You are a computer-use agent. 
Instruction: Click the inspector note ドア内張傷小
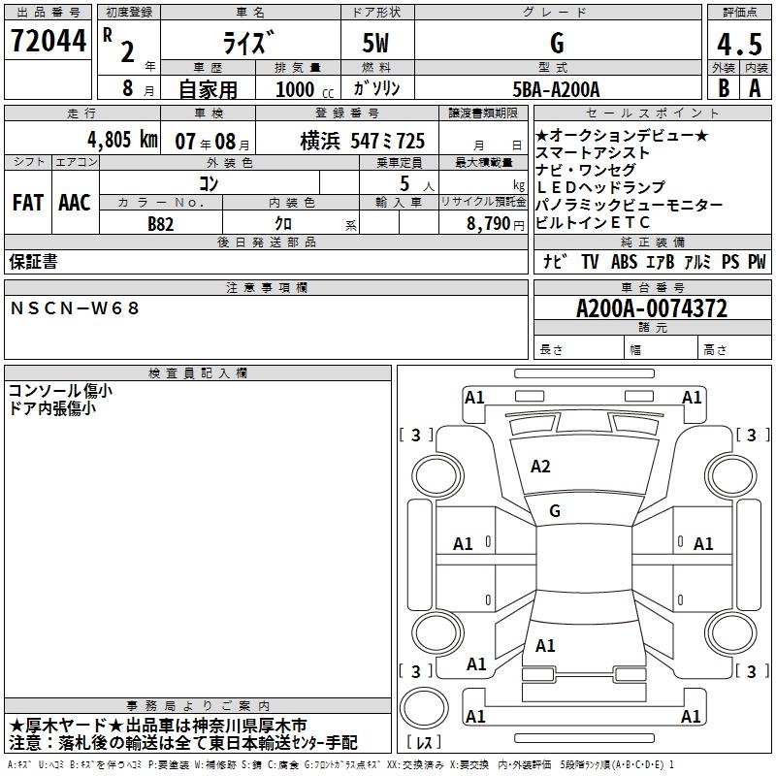[52, 408]
